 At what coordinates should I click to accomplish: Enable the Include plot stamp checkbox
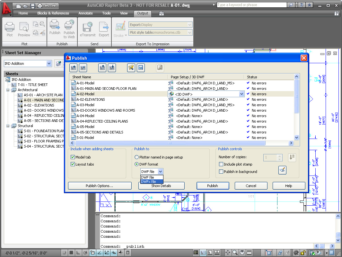tap(221, 164)
